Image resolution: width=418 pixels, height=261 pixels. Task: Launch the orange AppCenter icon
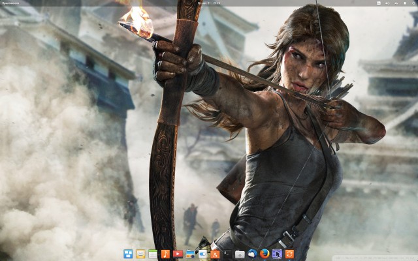(x=215, y=254)
